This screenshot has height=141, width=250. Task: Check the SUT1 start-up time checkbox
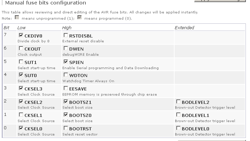pyautogui.click(x=21, y=62)
